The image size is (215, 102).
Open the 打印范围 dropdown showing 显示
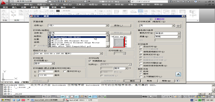point(44,63)
